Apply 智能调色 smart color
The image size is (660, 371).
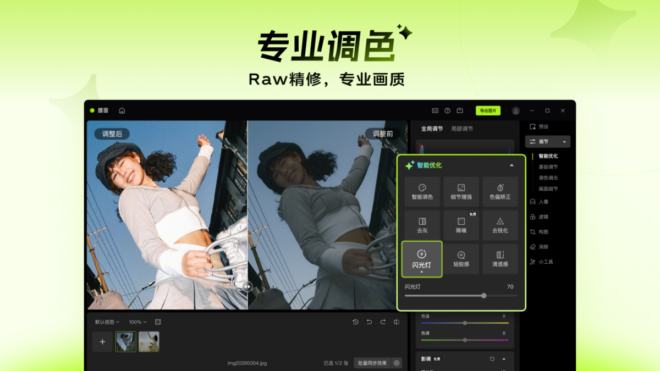click(422, 192)
